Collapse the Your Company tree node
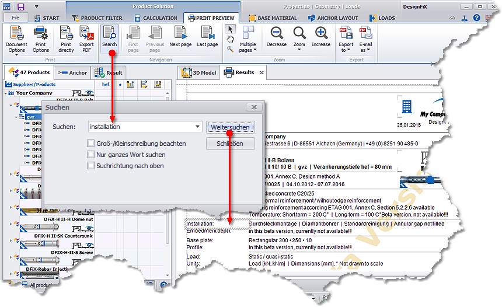 (6, 93)
